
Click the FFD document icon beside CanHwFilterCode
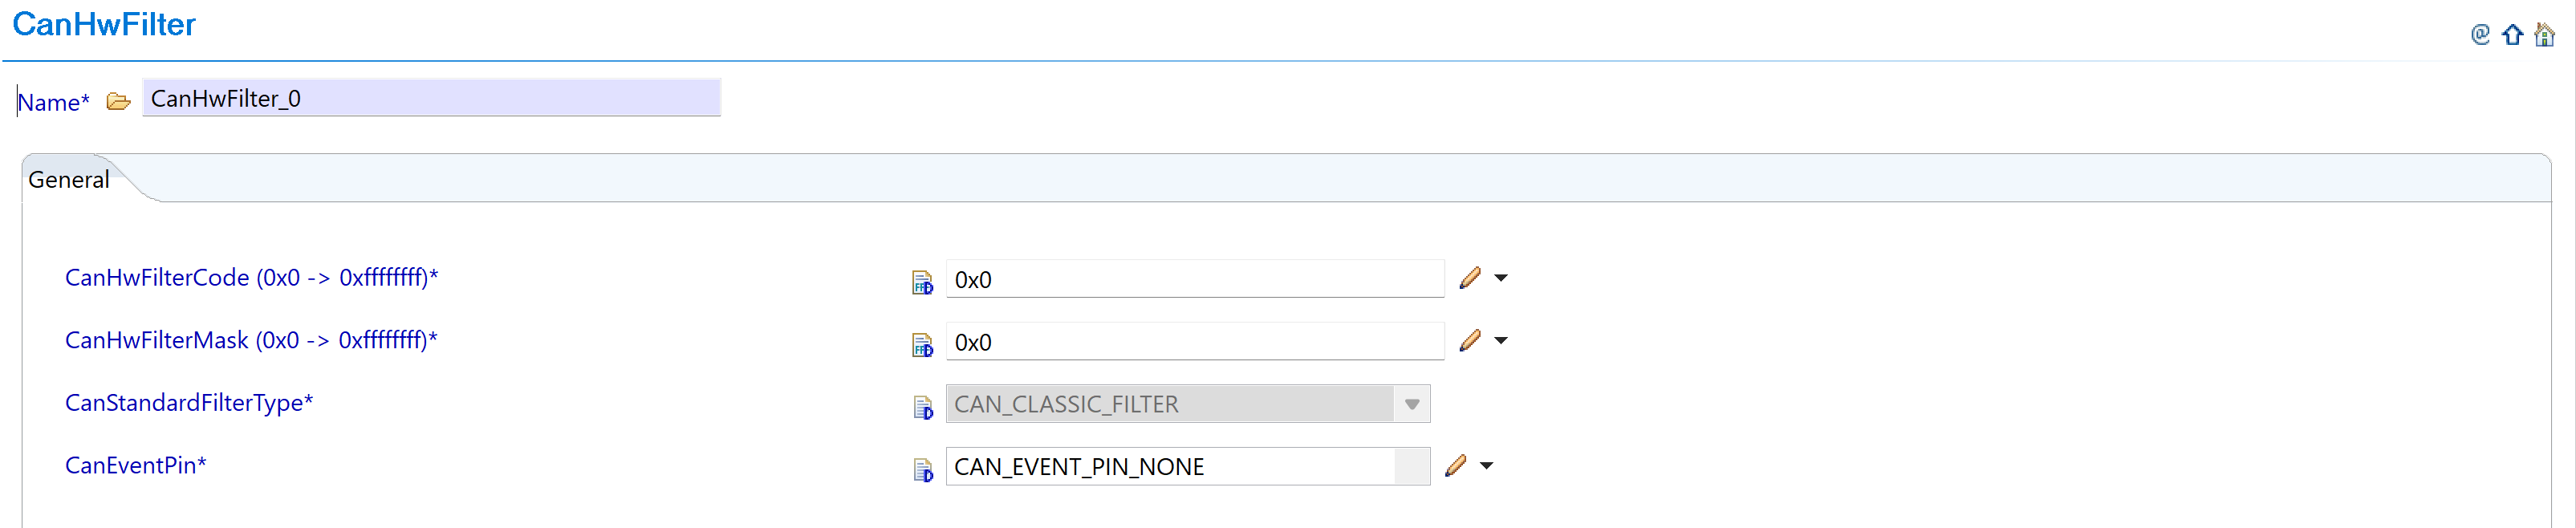(922, 280)
